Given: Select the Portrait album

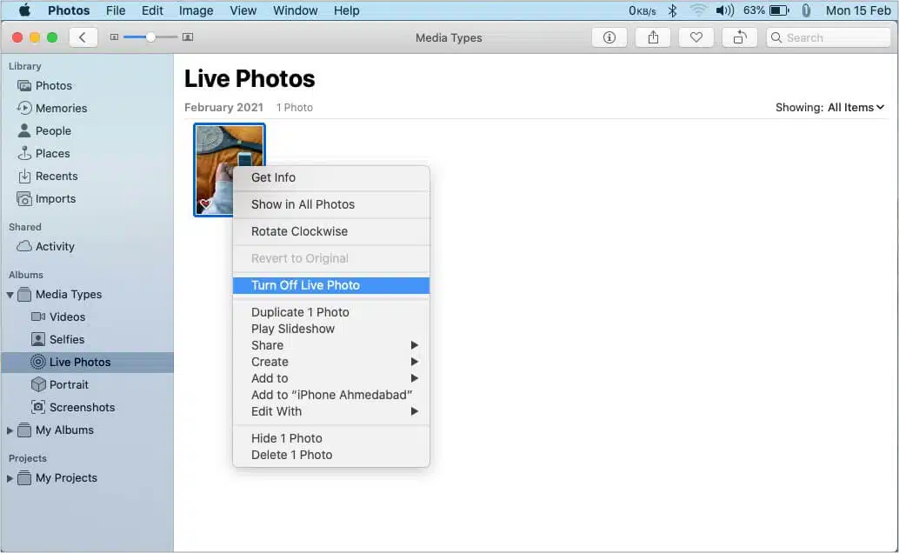Looking at the screenshot, I should click(60, 384).
